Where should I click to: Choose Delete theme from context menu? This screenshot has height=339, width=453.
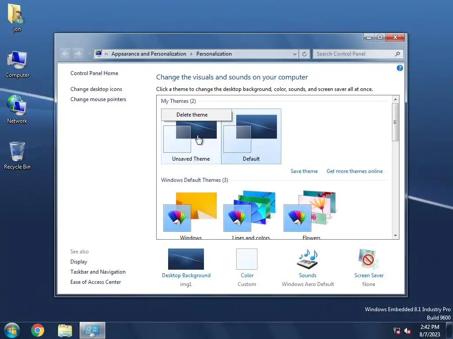click(x=196, y=115)
